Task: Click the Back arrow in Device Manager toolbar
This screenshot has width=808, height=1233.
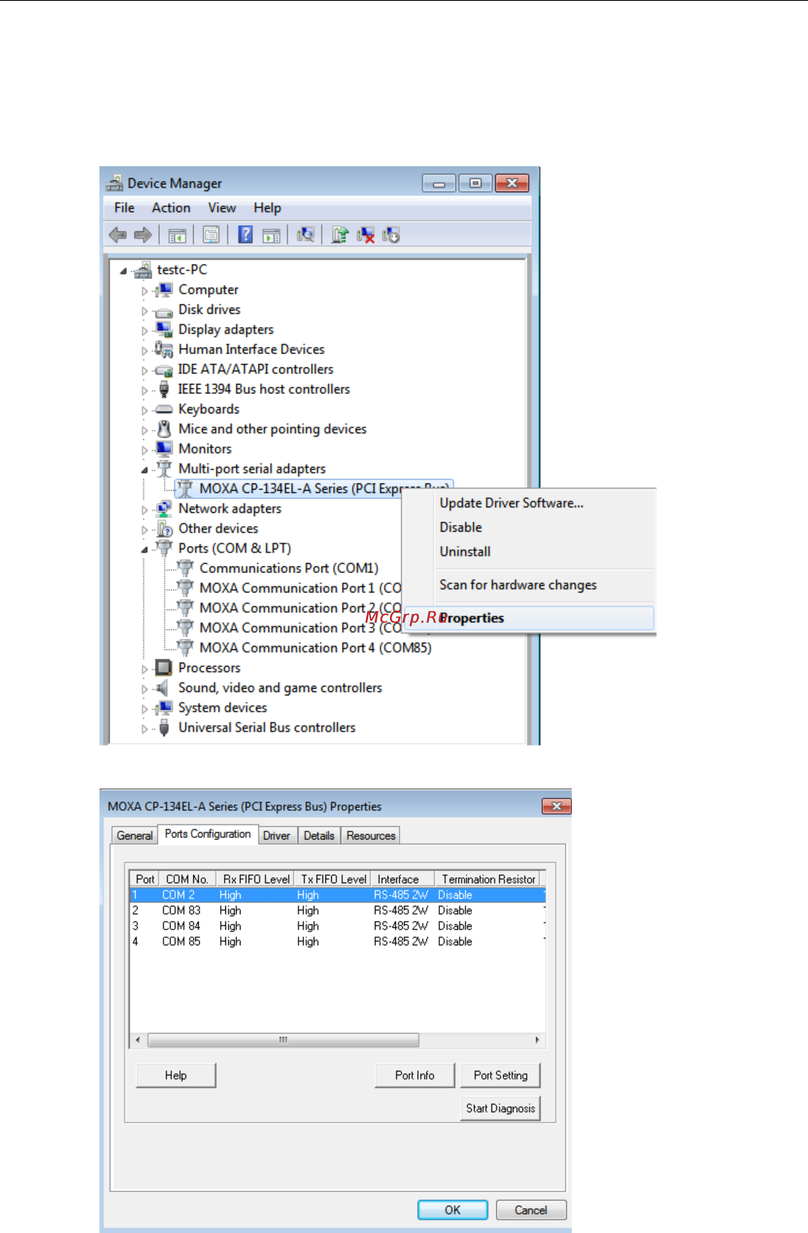Action: tap(118, 235)
